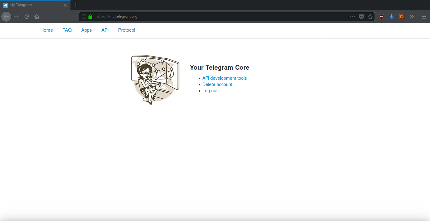Viewport: 430px width, 221px height.
Task: Open the Home navigation link
Action: pos(47,30)
